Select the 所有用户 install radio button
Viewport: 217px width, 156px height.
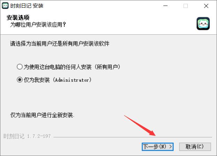(20, 67)
